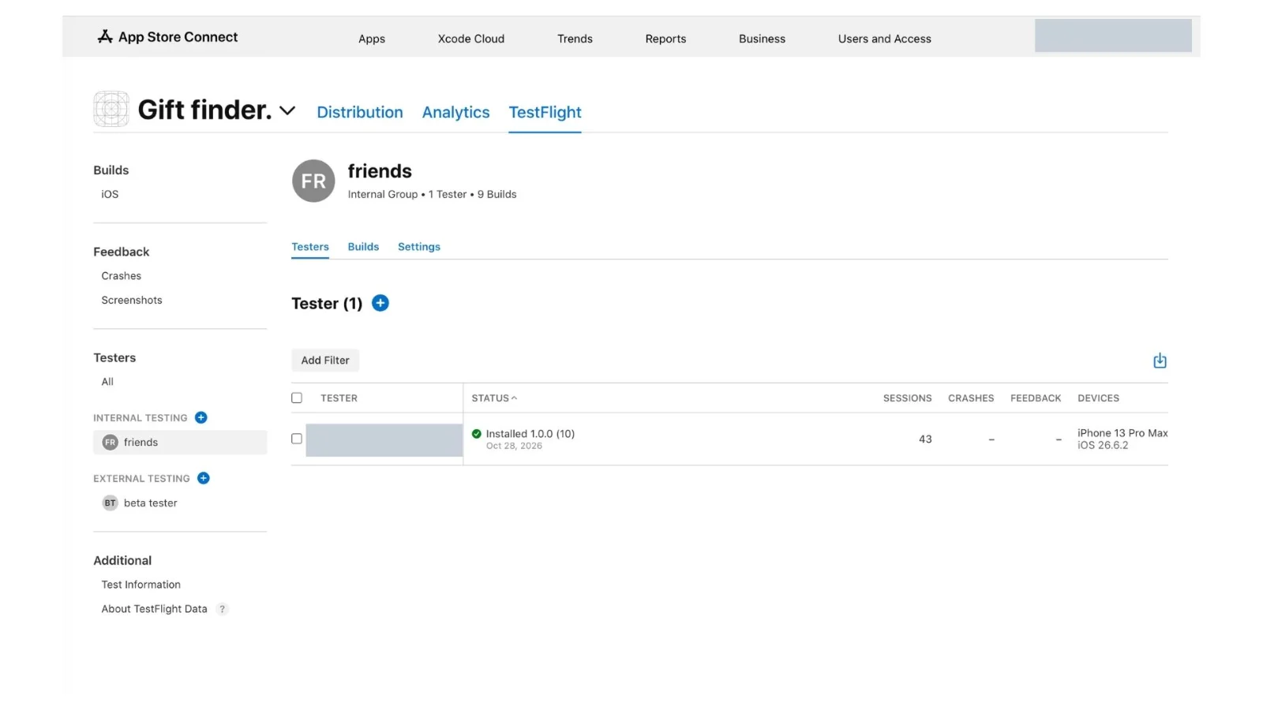Add a new tester with plus icon
1263x710 pixels.
pos(380,303)
